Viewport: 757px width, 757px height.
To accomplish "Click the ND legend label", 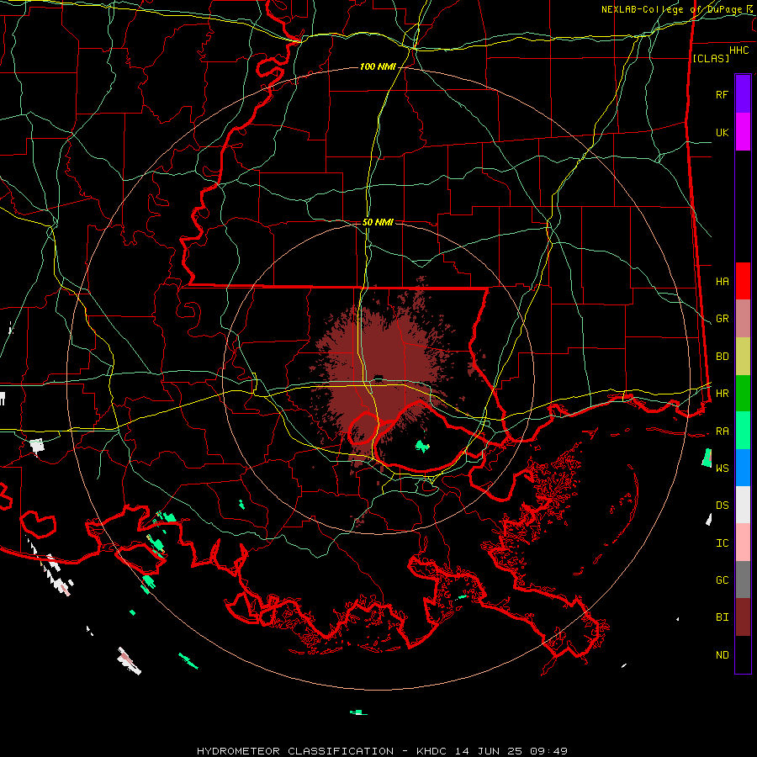I will pos(722,655).
